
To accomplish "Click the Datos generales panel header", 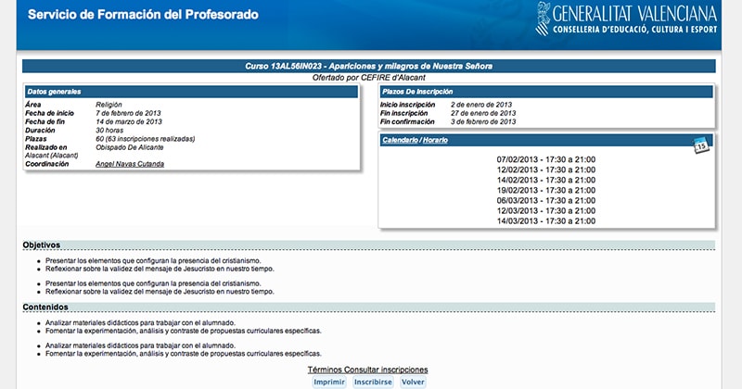I will [191, 92].
